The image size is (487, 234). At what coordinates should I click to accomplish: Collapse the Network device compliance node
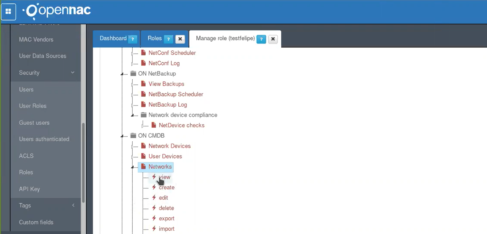pyautogui.click(x=132, y=115)
